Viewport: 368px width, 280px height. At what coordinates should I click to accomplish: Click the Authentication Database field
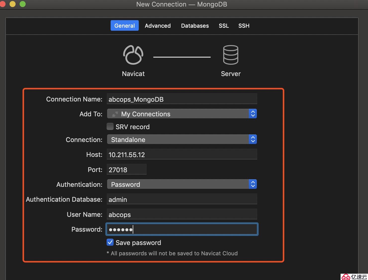pos(182,199)
